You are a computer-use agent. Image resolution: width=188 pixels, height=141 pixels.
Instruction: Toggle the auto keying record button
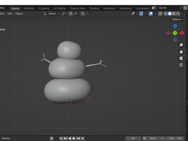point(52,138)
